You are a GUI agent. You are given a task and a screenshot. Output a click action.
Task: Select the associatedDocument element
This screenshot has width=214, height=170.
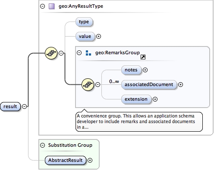click(x=149, y=85)
